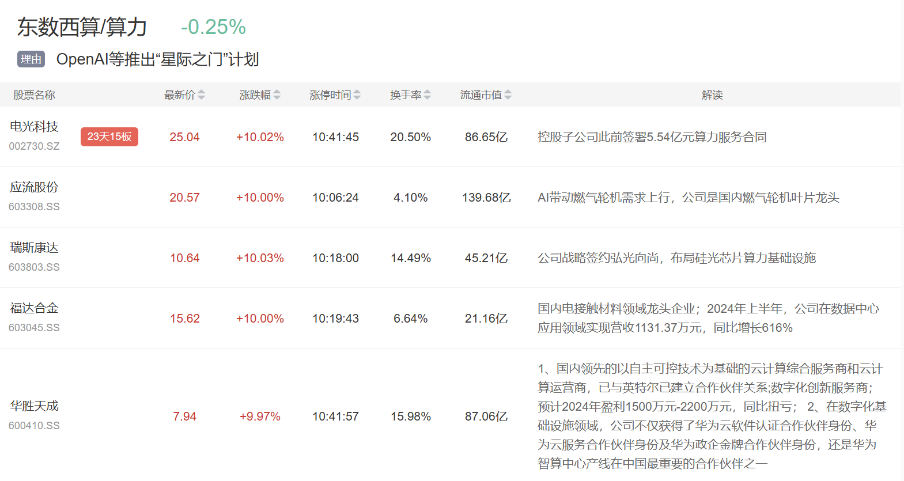Open 电光科技 stock name link
The width and height of the screenshot is (904, 481).
tap(34, 127)
